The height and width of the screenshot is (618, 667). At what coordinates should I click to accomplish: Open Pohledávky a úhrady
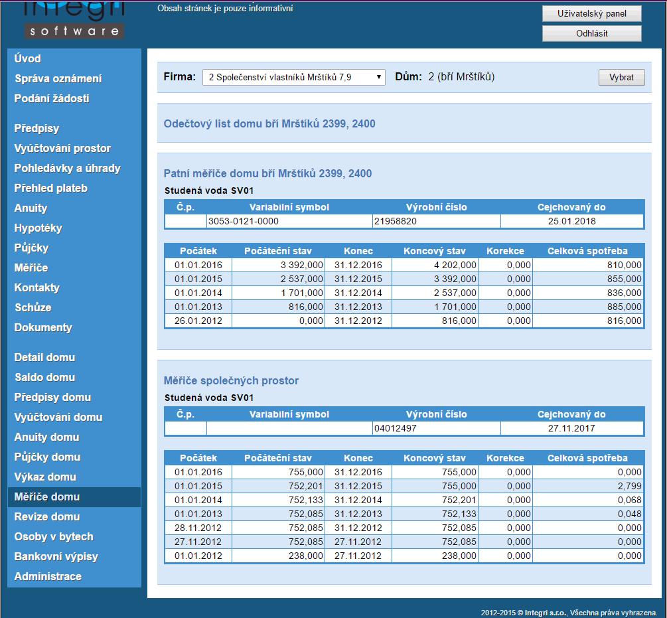click(67, 169)
